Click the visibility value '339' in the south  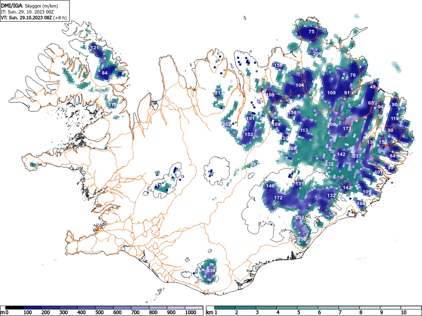211,270
